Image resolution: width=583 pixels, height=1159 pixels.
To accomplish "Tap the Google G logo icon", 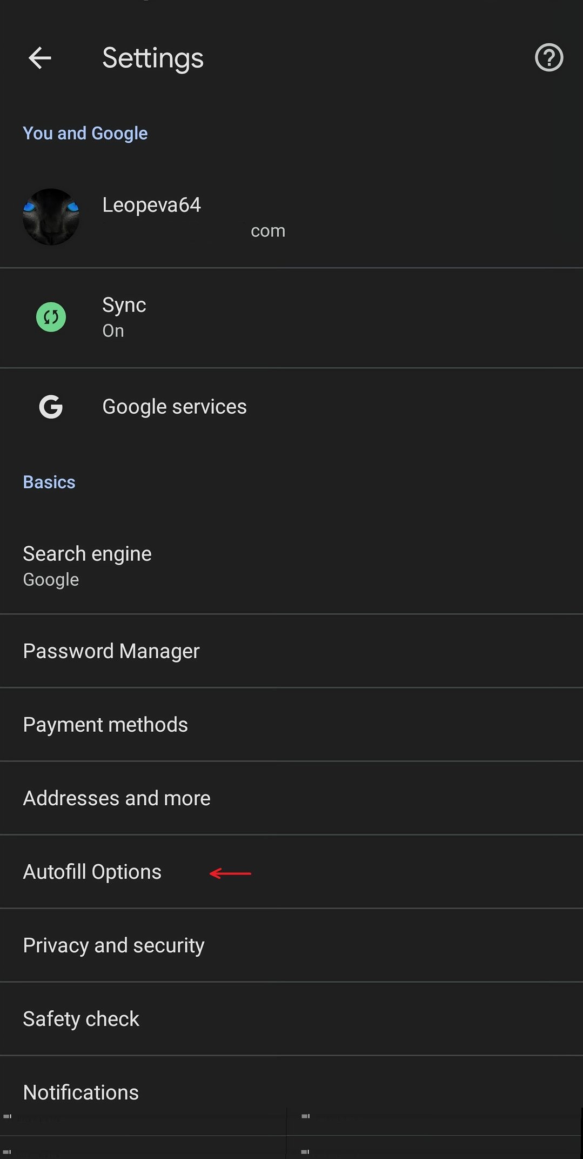I will pyautogui.click(x=51, y=407).
